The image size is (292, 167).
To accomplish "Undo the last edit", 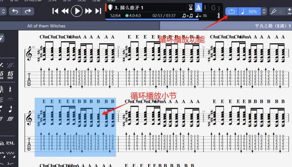I will 15,11.
